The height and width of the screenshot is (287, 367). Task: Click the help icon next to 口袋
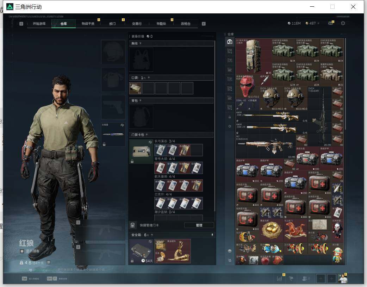tap(149, 78)
